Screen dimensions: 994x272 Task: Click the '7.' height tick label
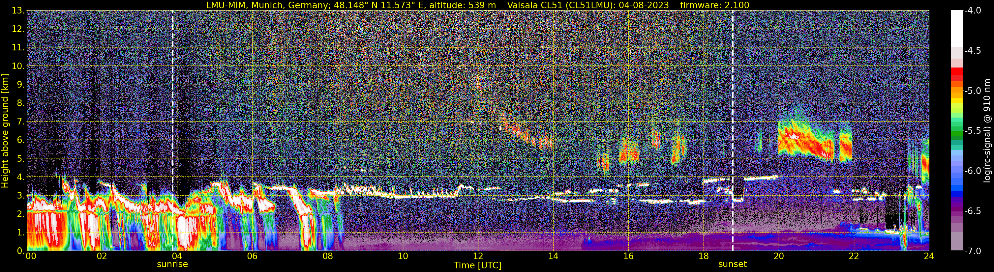[20, 122]
